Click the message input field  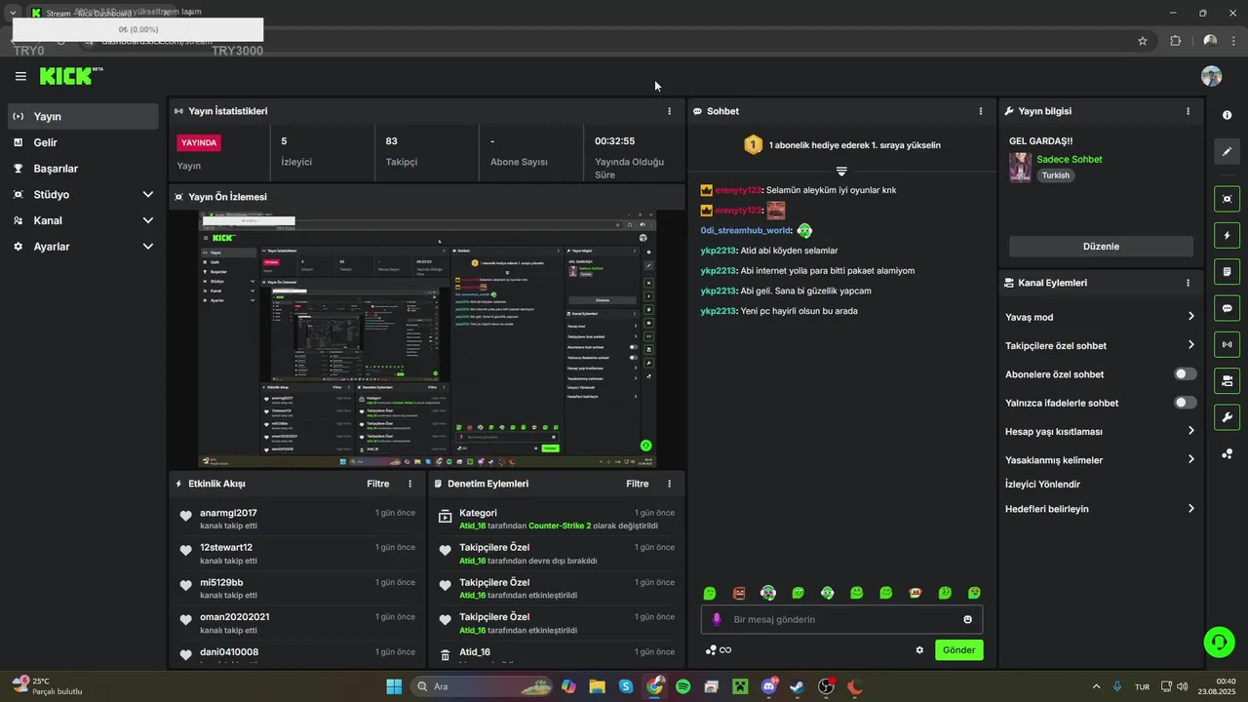click(841, 619)
